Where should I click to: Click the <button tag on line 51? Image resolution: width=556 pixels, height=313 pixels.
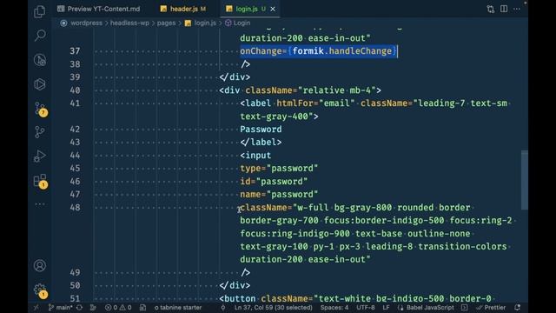237,299
